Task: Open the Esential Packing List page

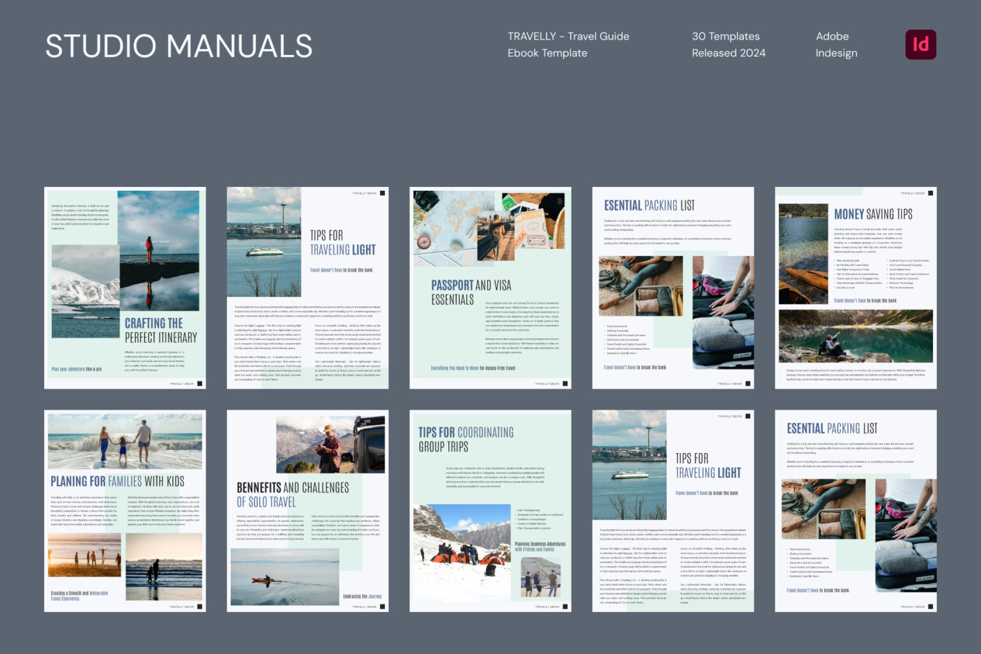Action: 673,287
